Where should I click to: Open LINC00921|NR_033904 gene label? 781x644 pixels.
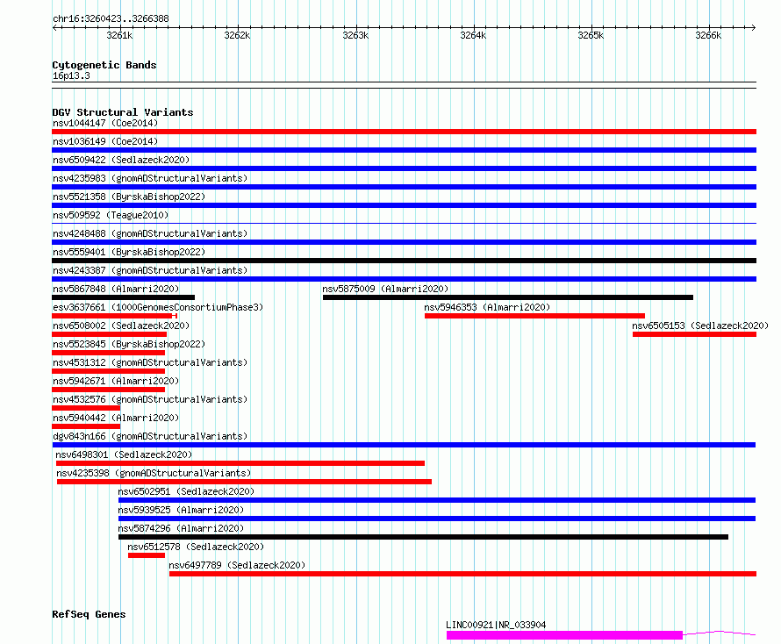pos(496,625)
